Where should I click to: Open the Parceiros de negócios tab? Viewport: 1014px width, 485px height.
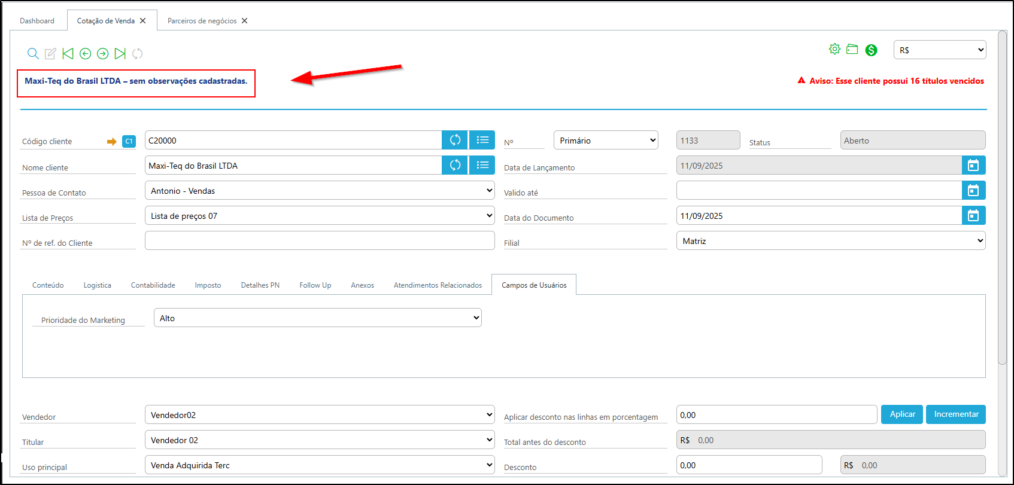(202, 21)
